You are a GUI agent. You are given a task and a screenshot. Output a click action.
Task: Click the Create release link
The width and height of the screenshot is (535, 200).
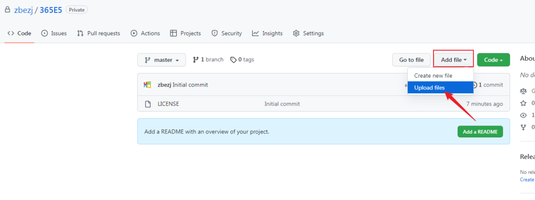527,179
